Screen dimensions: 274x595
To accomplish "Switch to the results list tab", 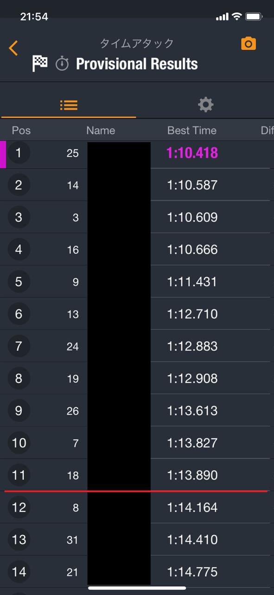I will (69, 105).
